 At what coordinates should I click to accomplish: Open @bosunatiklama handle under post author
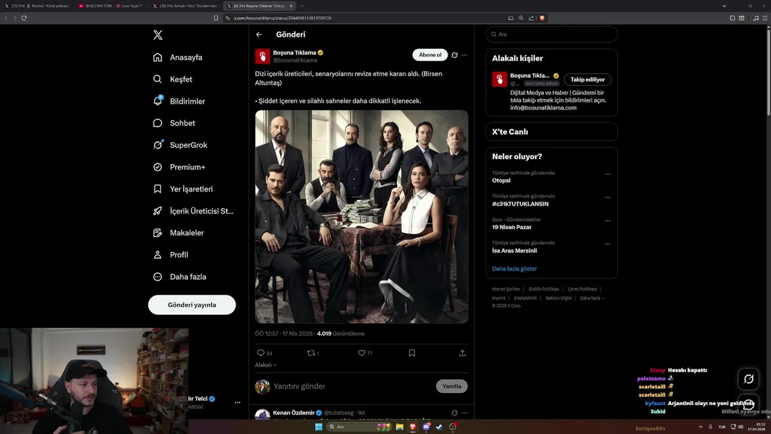[x=295, y=60]
